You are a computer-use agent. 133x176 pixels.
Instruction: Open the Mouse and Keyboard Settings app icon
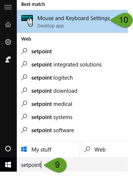coord(27,21)
